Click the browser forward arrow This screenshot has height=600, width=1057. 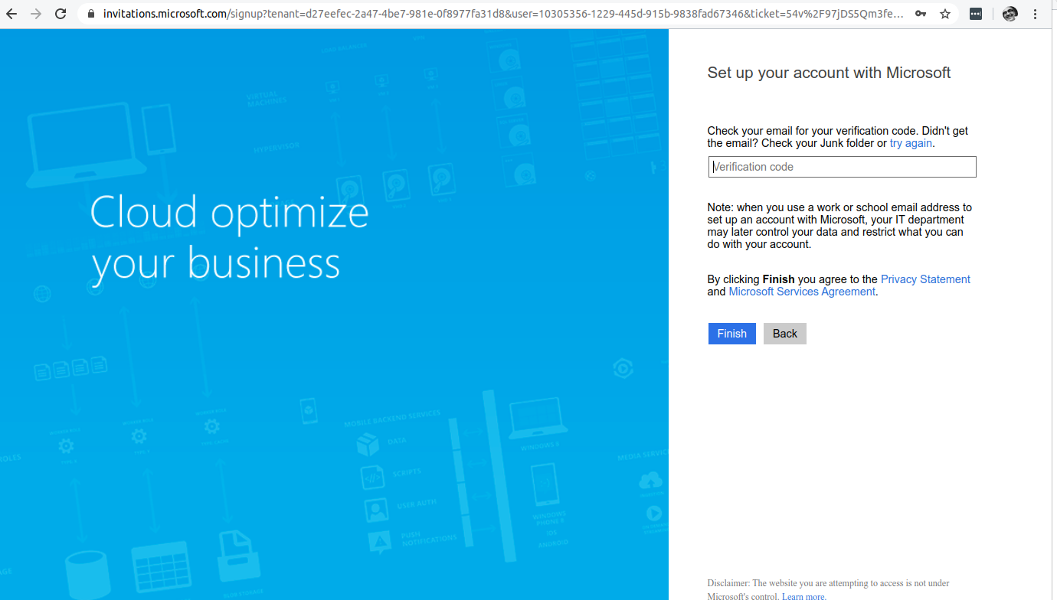[x=36, y=14]
